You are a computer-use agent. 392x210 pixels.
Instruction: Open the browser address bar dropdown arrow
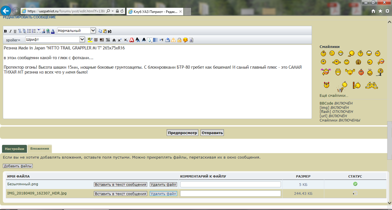(113, 11)
